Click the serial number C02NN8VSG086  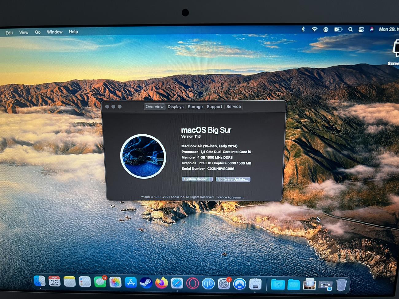[221, 169]
